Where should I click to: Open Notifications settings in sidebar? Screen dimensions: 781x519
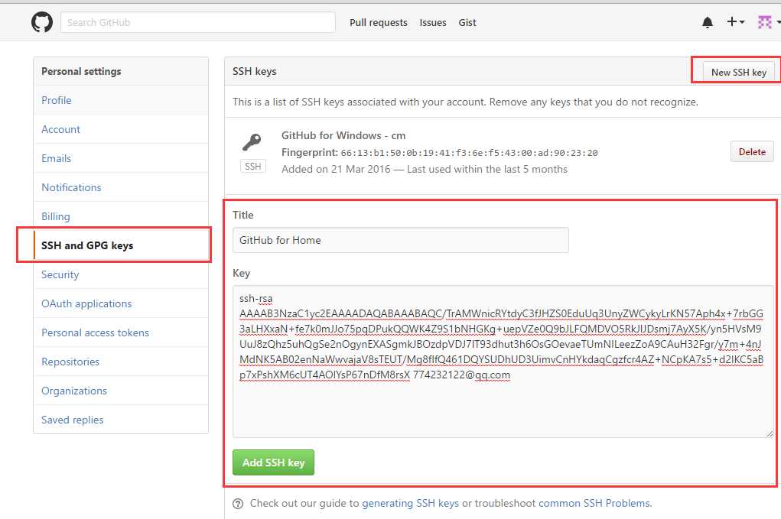121,187
